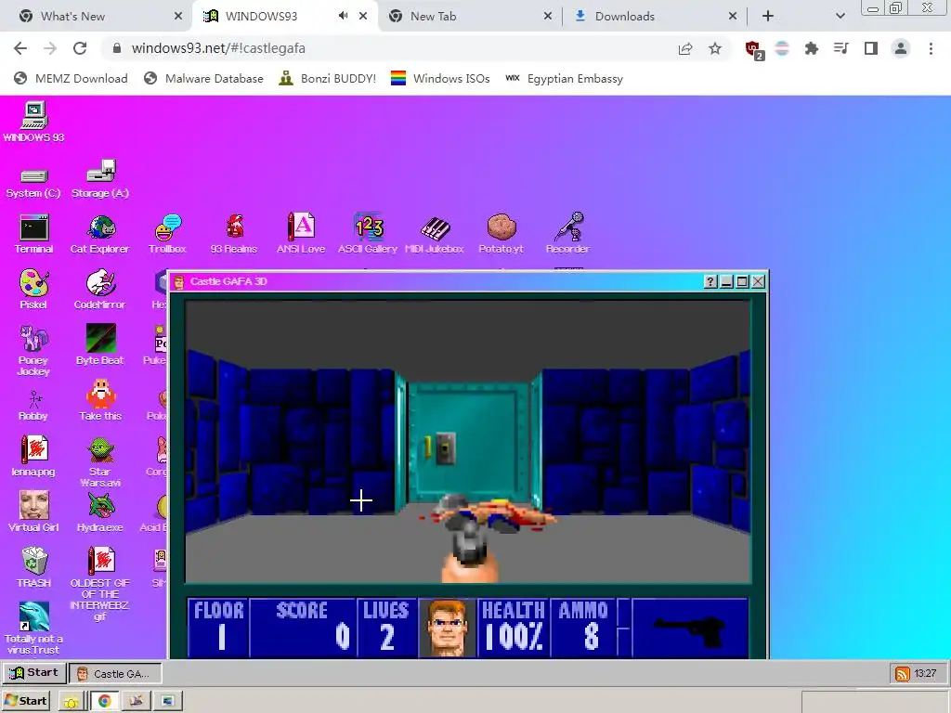Reload the windows93.net page
This screenshot has width=951, height=713.
click(x=80, y=48)
